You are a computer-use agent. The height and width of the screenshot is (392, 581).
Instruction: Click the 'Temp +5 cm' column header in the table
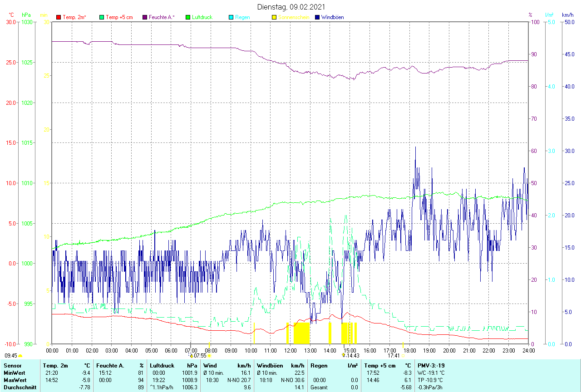click(380, 365)
